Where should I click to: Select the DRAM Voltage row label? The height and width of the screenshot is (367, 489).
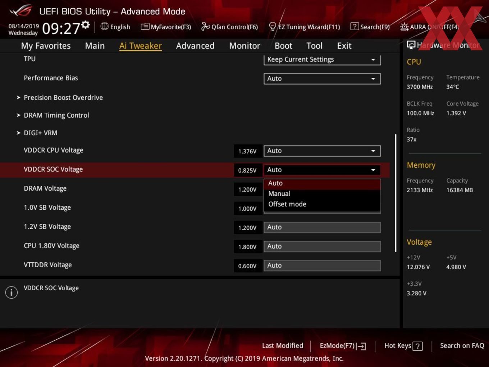(x=45, y=189)
